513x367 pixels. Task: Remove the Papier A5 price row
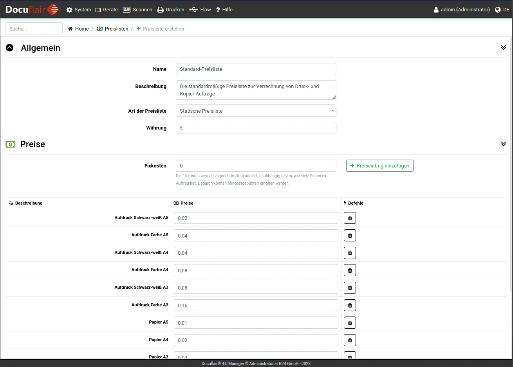pyautogui.click(x=350, y=323)
